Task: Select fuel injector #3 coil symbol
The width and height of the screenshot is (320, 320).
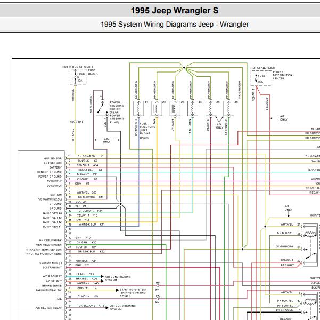Action: click(175, 108)
